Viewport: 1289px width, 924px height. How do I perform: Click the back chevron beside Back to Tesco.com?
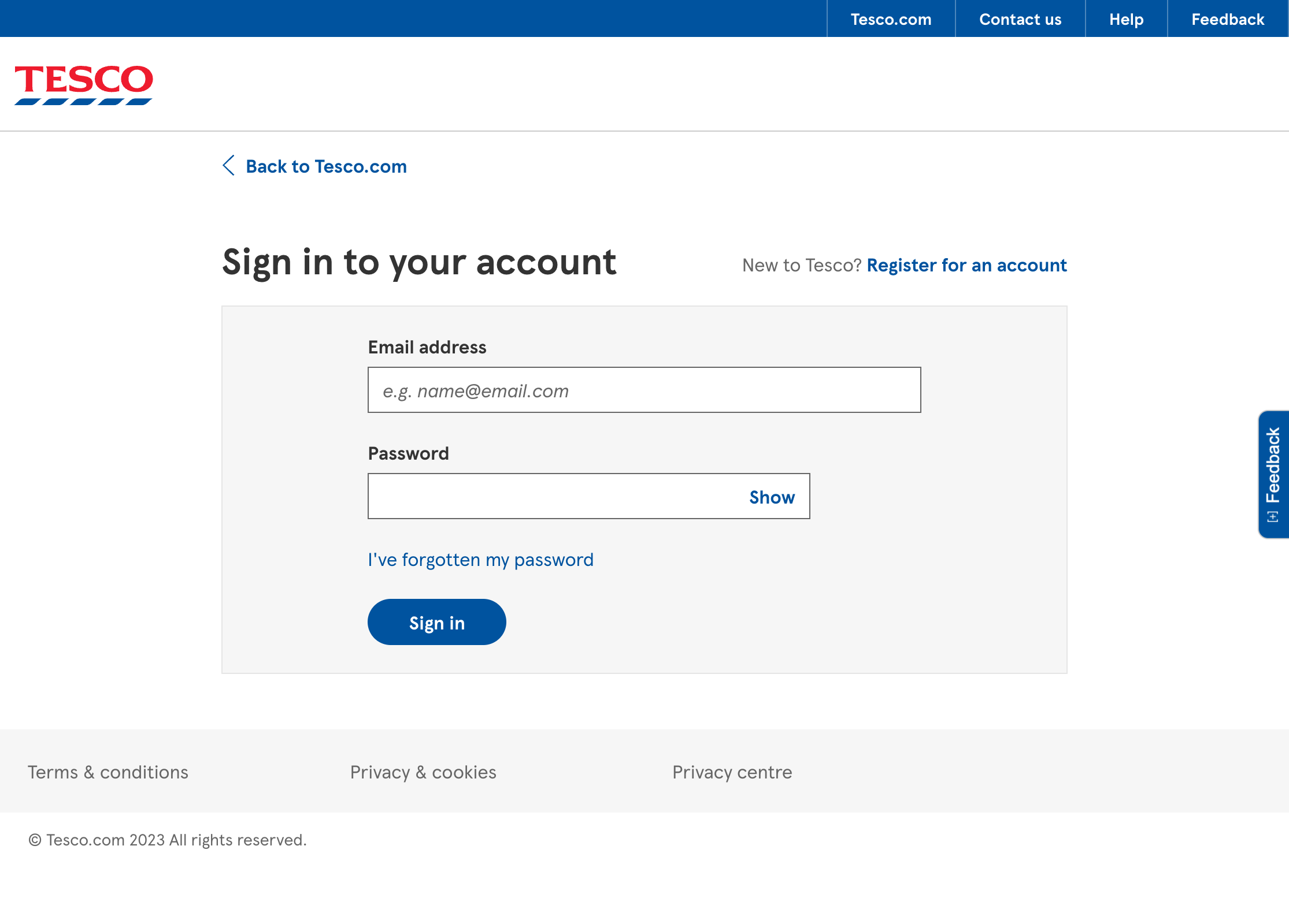229,166
